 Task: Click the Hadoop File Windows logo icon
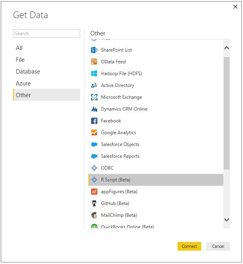[94, 74]
